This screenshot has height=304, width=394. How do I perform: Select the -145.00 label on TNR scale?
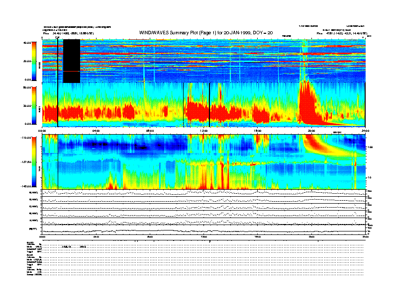tap(26, 186)
